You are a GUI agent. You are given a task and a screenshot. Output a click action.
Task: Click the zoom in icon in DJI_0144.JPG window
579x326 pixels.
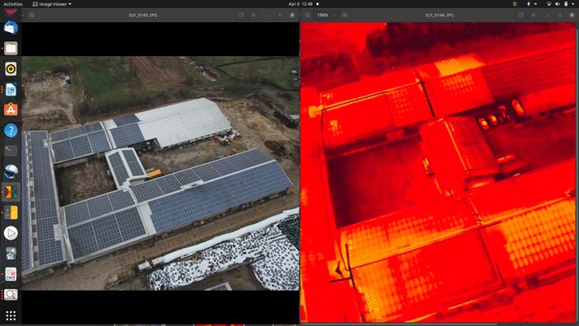[x=345, y=15]
